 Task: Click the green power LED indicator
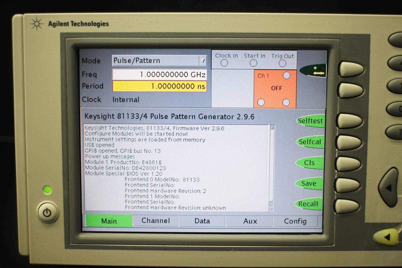click(48, 190)
